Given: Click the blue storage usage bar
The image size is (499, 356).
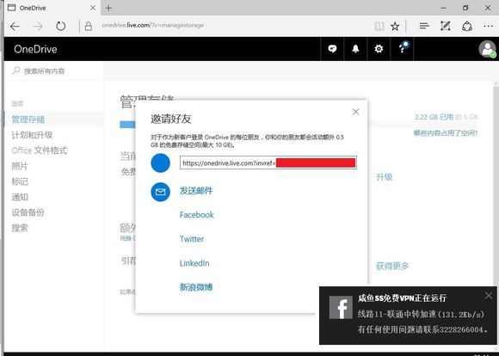Looking at the screenshot, I should coord(127,125).
